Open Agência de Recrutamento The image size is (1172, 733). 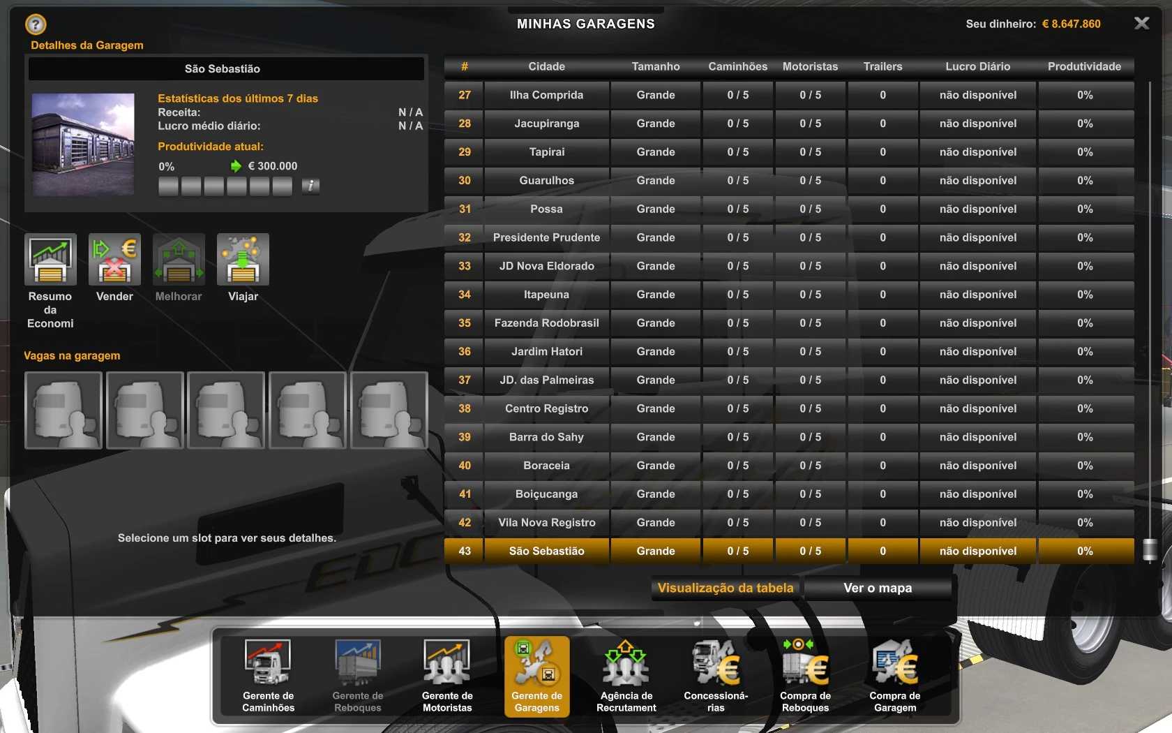coord(626,675)
